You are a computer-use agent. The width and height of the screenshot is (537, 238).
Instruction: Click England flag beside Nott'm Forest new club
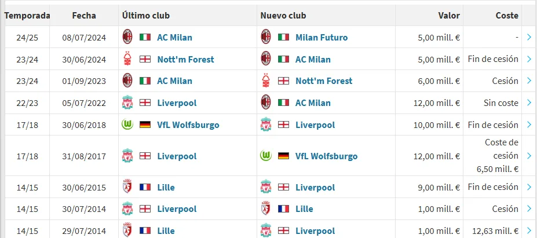click(284, 81)
